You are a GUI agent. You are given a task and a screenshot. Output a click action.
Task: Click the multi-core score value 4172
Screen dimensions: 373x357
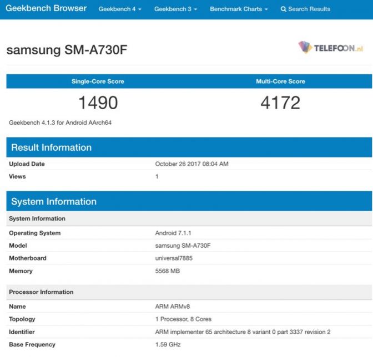tap(280, 103)
